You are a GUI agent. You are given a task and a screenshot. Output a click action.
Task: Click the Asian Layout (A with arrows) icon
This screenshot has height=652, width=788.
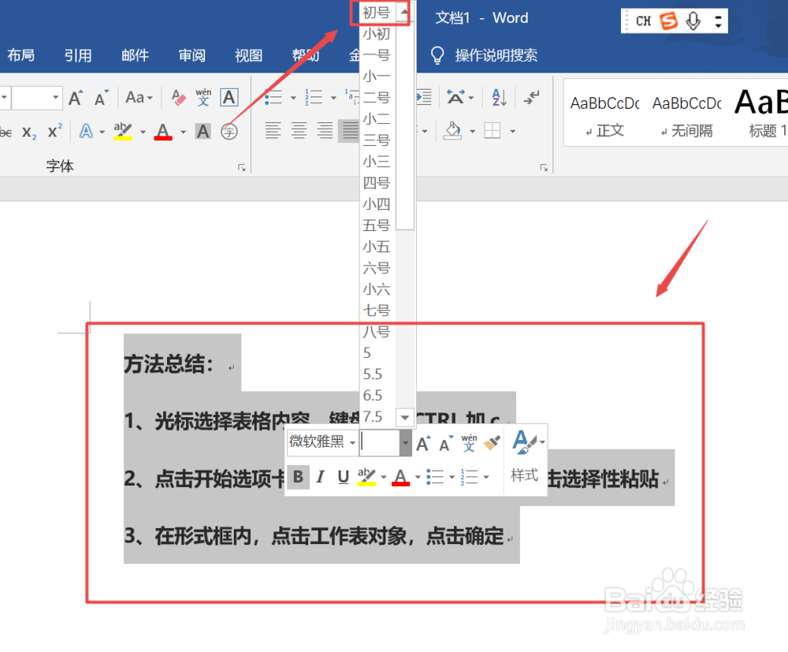click(x=455, y=98)
